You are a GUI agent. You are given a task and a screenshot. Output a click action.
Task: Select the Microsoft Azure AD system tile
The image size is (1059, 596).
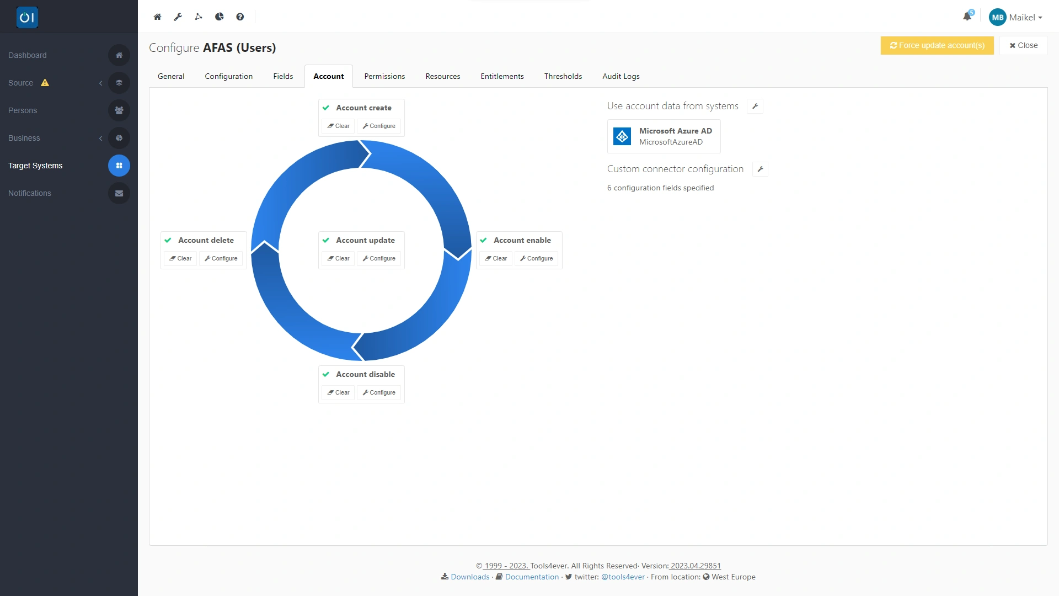point(664,136)
